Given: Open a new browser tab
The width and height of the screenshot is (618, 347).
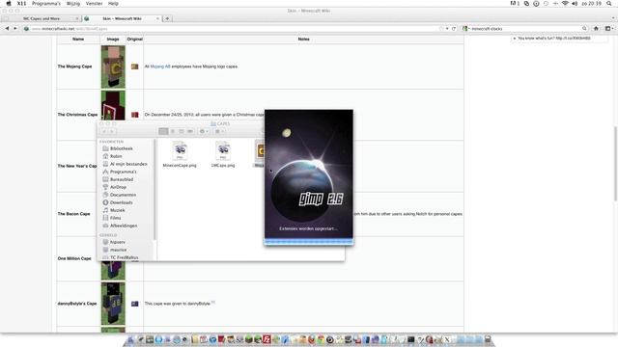Looking at the screenshot, I should click(167, 18).
